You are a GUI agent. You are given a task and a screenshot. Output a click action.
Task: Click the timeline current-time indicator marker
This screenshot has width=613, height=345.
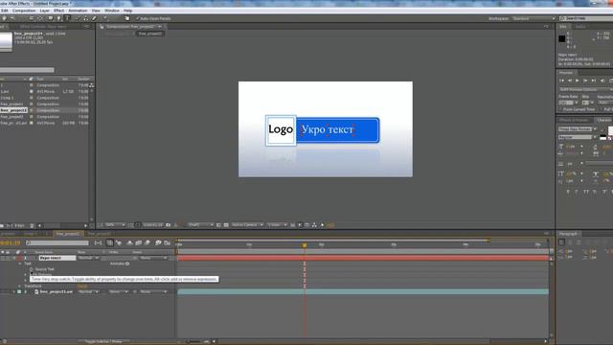(305, 245)
